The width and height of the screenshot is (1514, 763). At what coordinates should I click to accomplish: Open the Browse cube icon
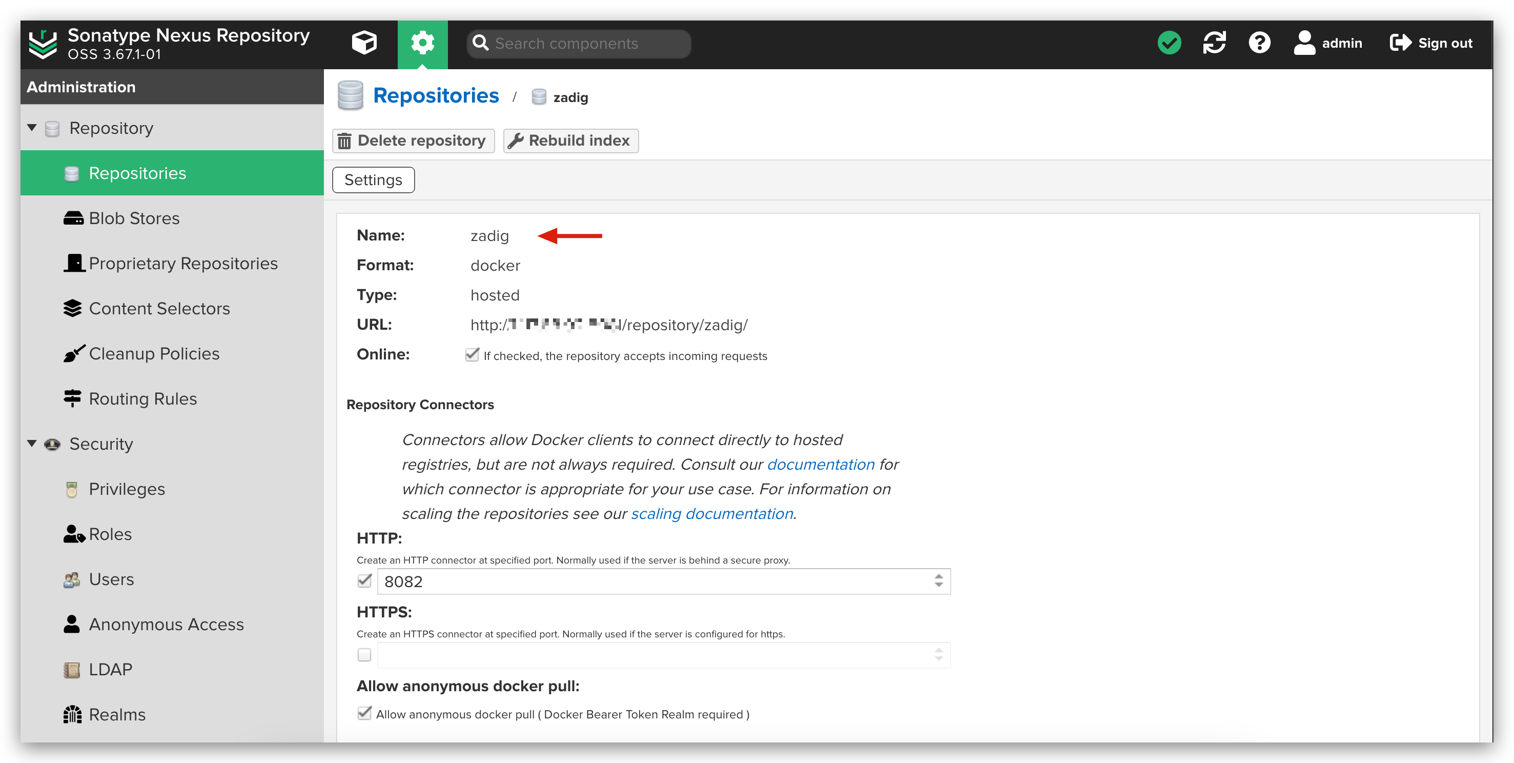pyautogui.click(x=364, y=43)
